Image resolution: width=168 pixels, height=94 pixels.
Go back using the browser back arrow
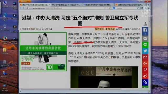tap(21, 8)
